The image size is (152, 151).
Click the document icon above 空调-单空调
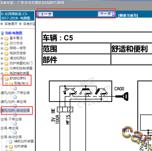[15, 123]
